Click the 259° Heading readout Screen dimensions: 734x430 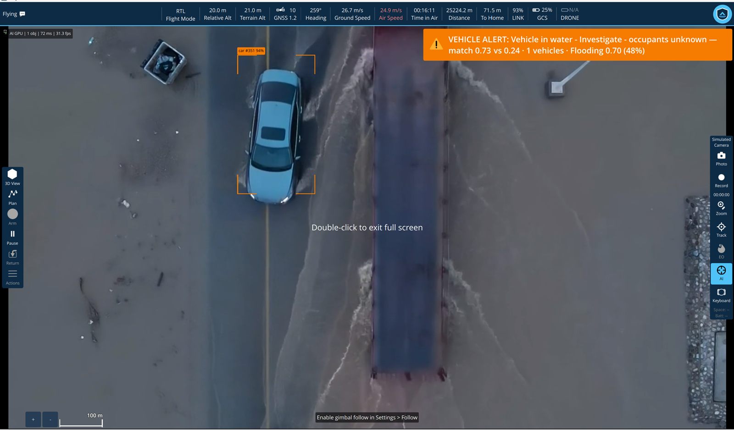pyautogui.click(x=316, y=14)
